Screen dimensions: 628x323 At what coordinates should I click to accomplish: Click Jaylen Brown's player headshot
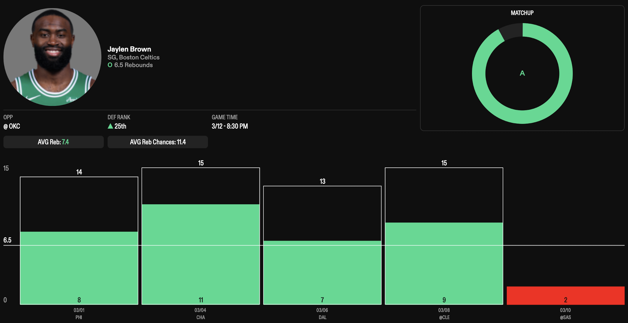(x=52, y=57)
